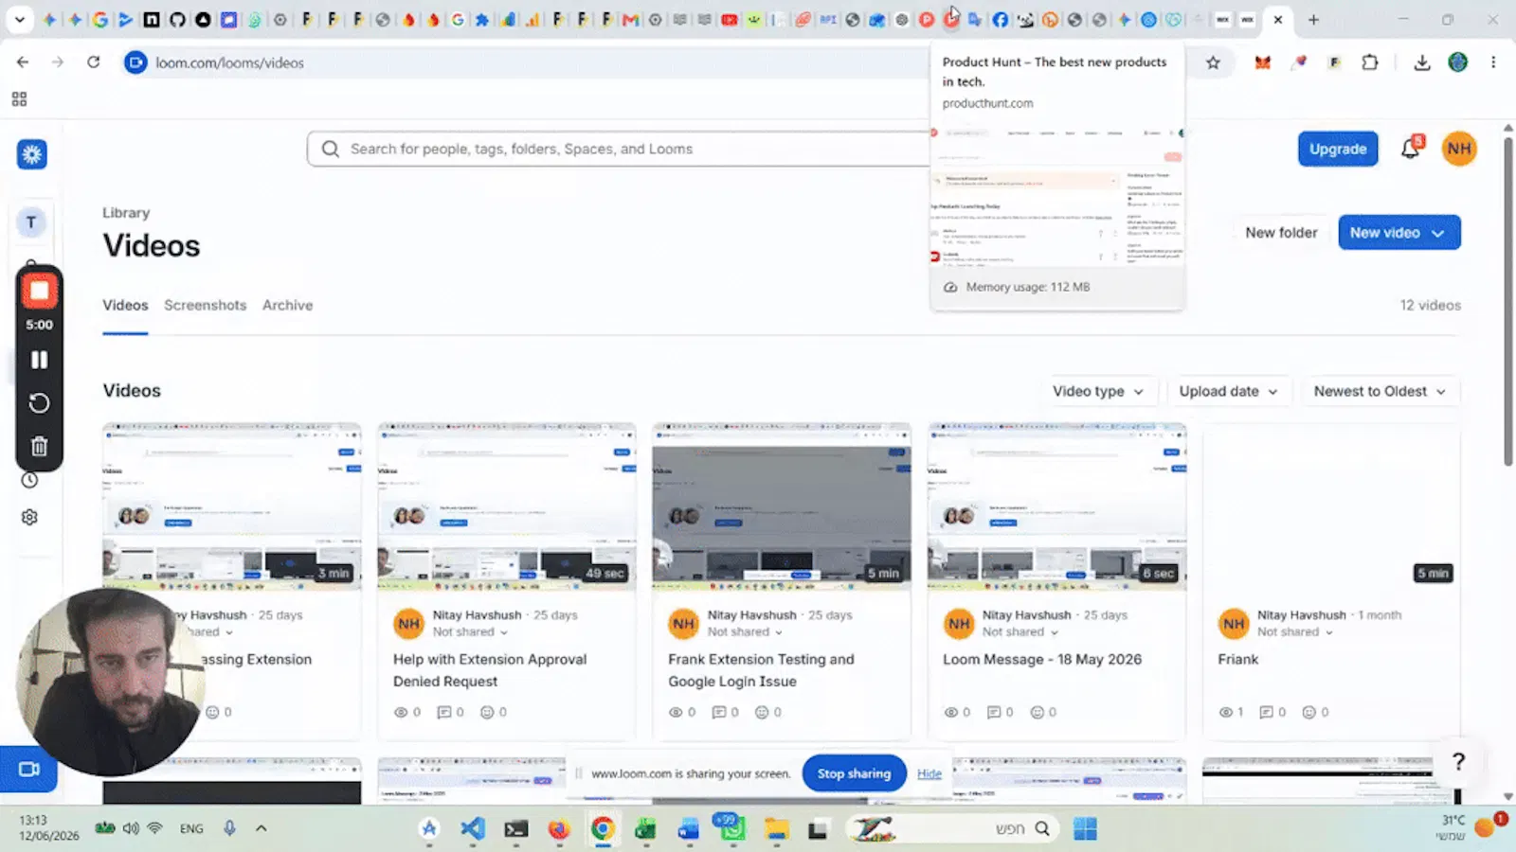The width and height of the screenshot is (1516, 852).
Task: Click views eye icon on Frank Extension card
Action: click(x=676, y=712)
